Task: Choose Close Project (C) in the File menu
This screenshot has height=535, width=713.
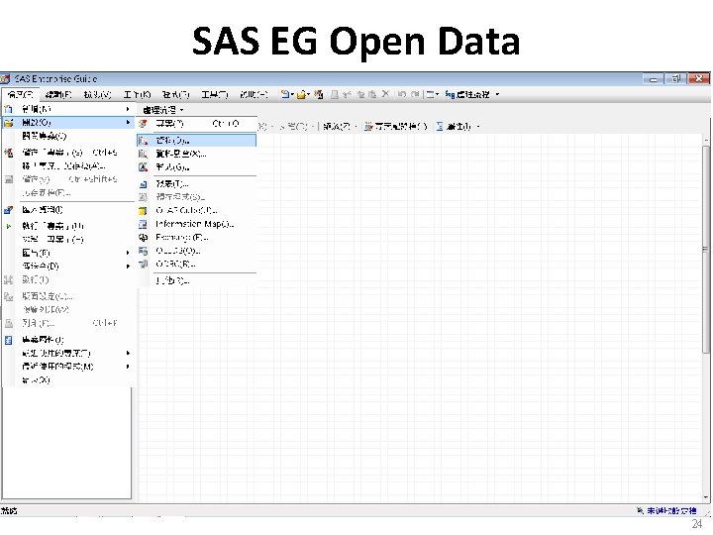Action: (x=68, y=136)
